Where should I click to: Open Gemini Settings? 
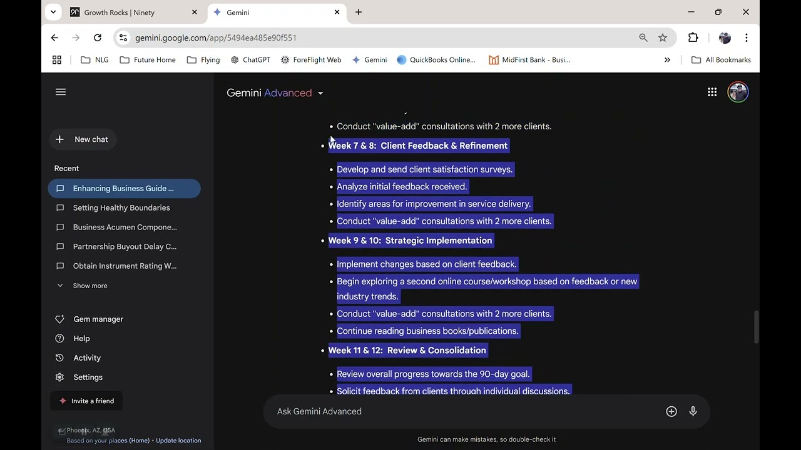point(79,377)
